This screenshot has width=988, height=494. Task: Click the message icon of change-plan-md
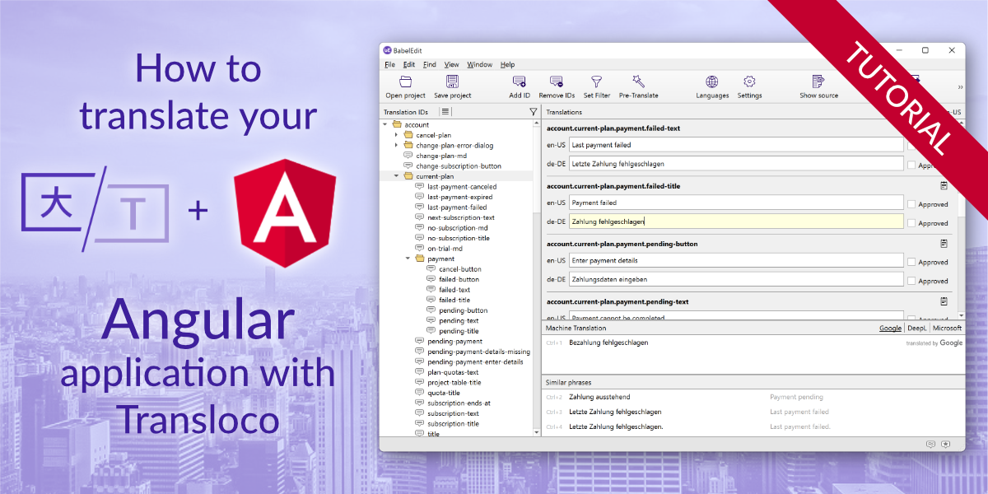coord(408,156)
